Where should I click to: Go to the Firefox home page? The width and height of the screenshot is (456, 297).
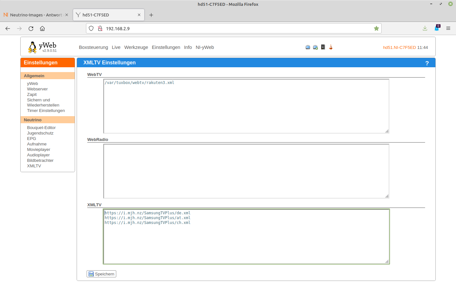[42, 28]
